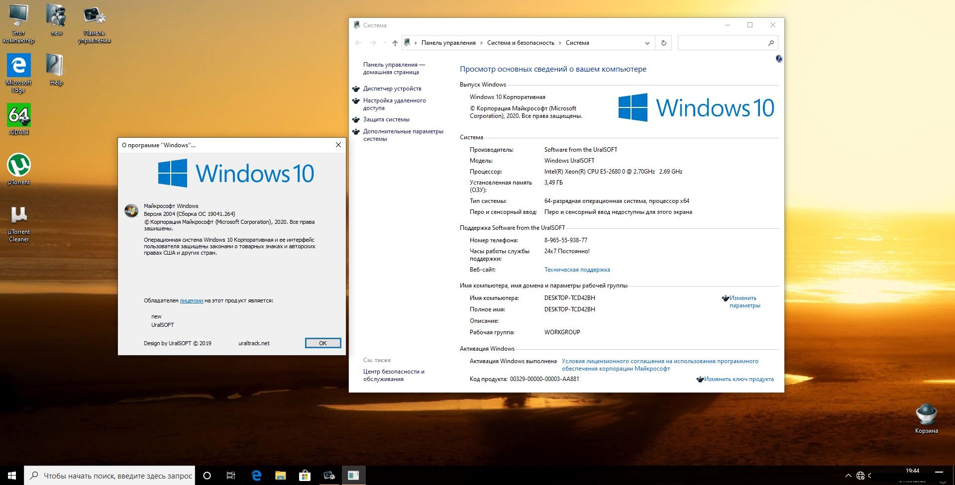This screenshot has height=485, width=955.
Task: Open 'Центр безопасности и обслуживания' link
Action: [x=394, y=375]
